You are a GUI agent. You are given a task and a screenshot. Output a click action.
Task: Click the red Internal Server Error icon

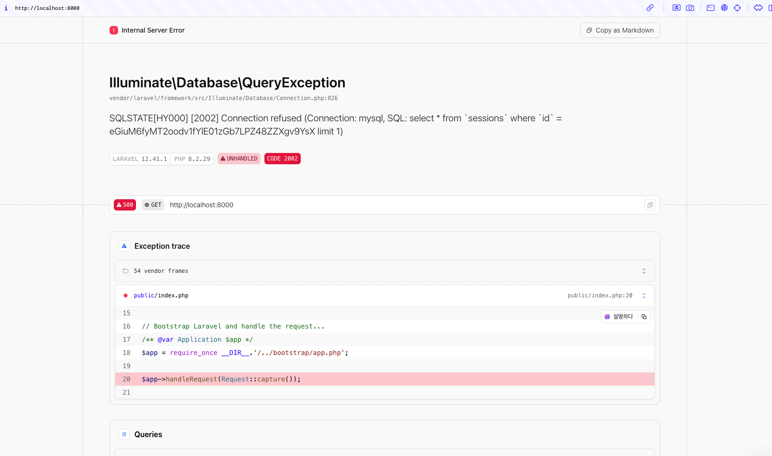[x=114, y=30]
